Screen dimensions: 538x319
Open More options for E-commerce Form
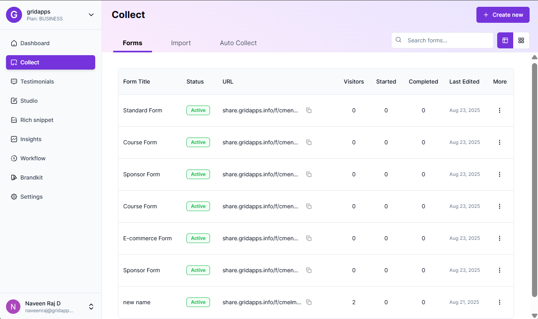coord(500,238)
